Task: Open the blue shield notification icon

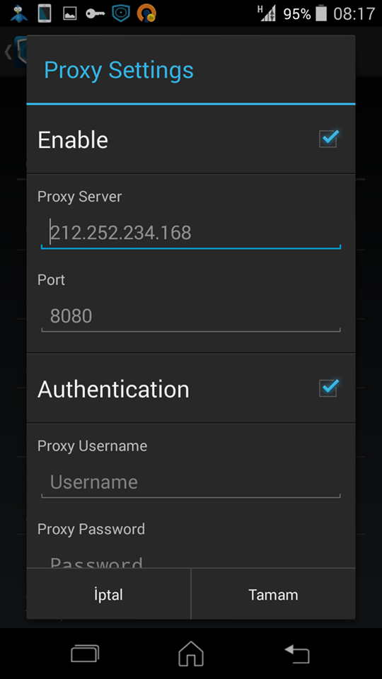Action: pos(121,13)
